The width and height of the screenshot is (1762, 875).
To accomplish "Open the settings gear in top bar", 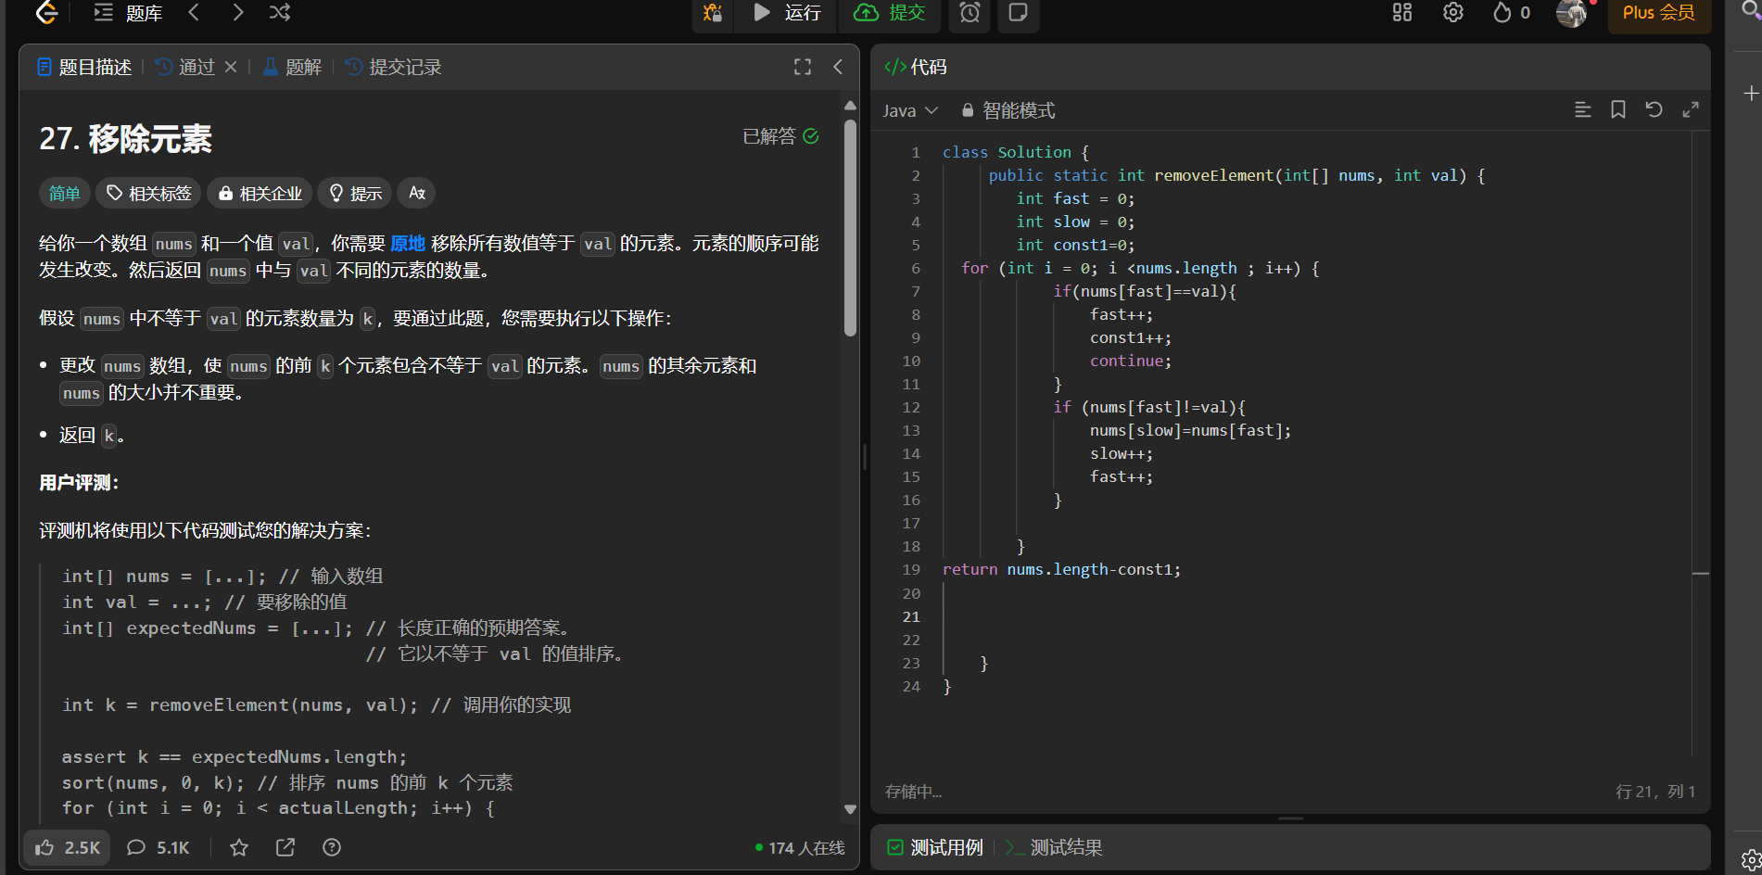I will [x=1453, y=13].
